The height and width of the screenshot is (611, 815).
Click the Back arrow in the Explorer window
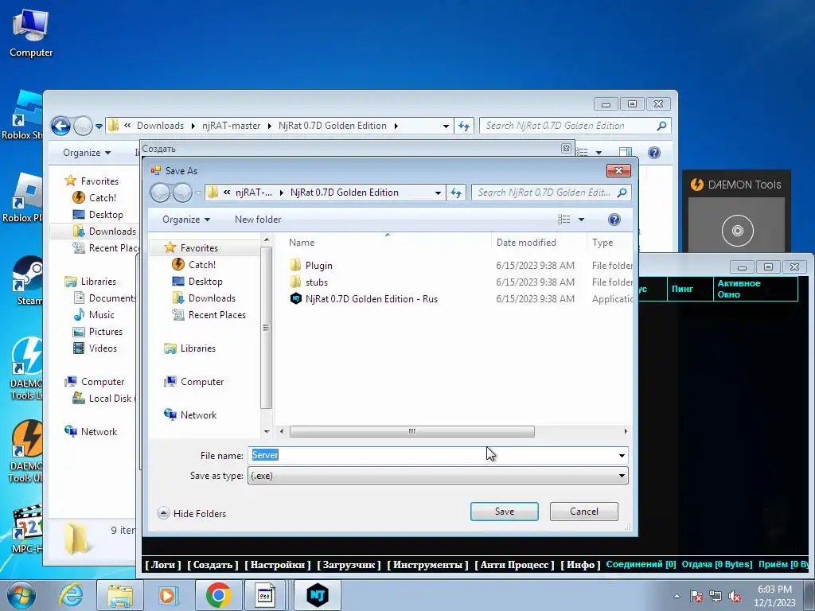(x=60, y=126)
